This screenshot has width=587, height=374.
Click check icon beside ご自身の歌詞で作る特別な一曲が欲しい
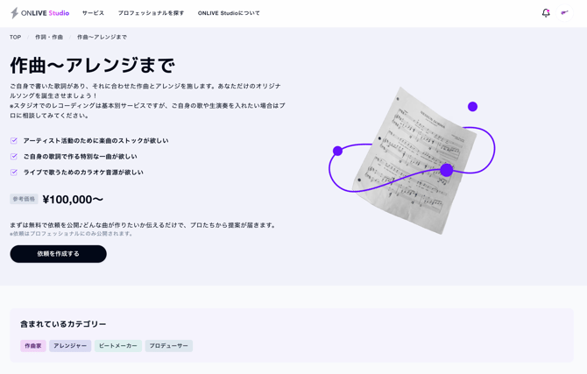point(14,157)
